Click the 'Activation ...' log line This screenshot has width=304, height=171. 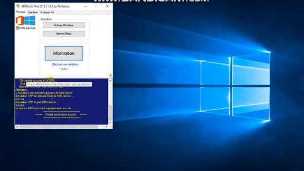[22, 90]
